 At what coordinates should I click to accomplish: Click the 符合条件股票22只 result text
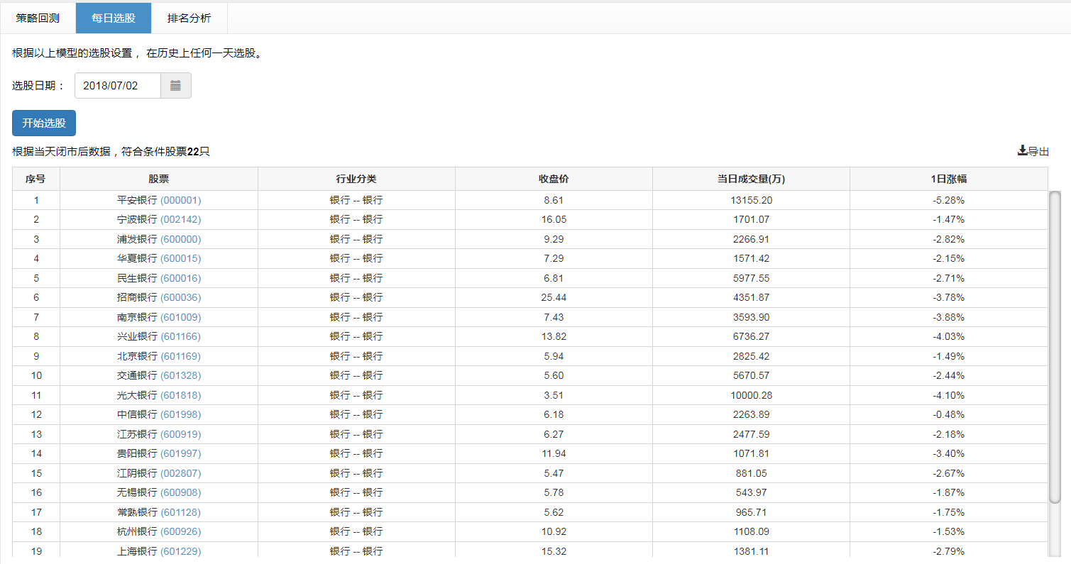point(165,151)
